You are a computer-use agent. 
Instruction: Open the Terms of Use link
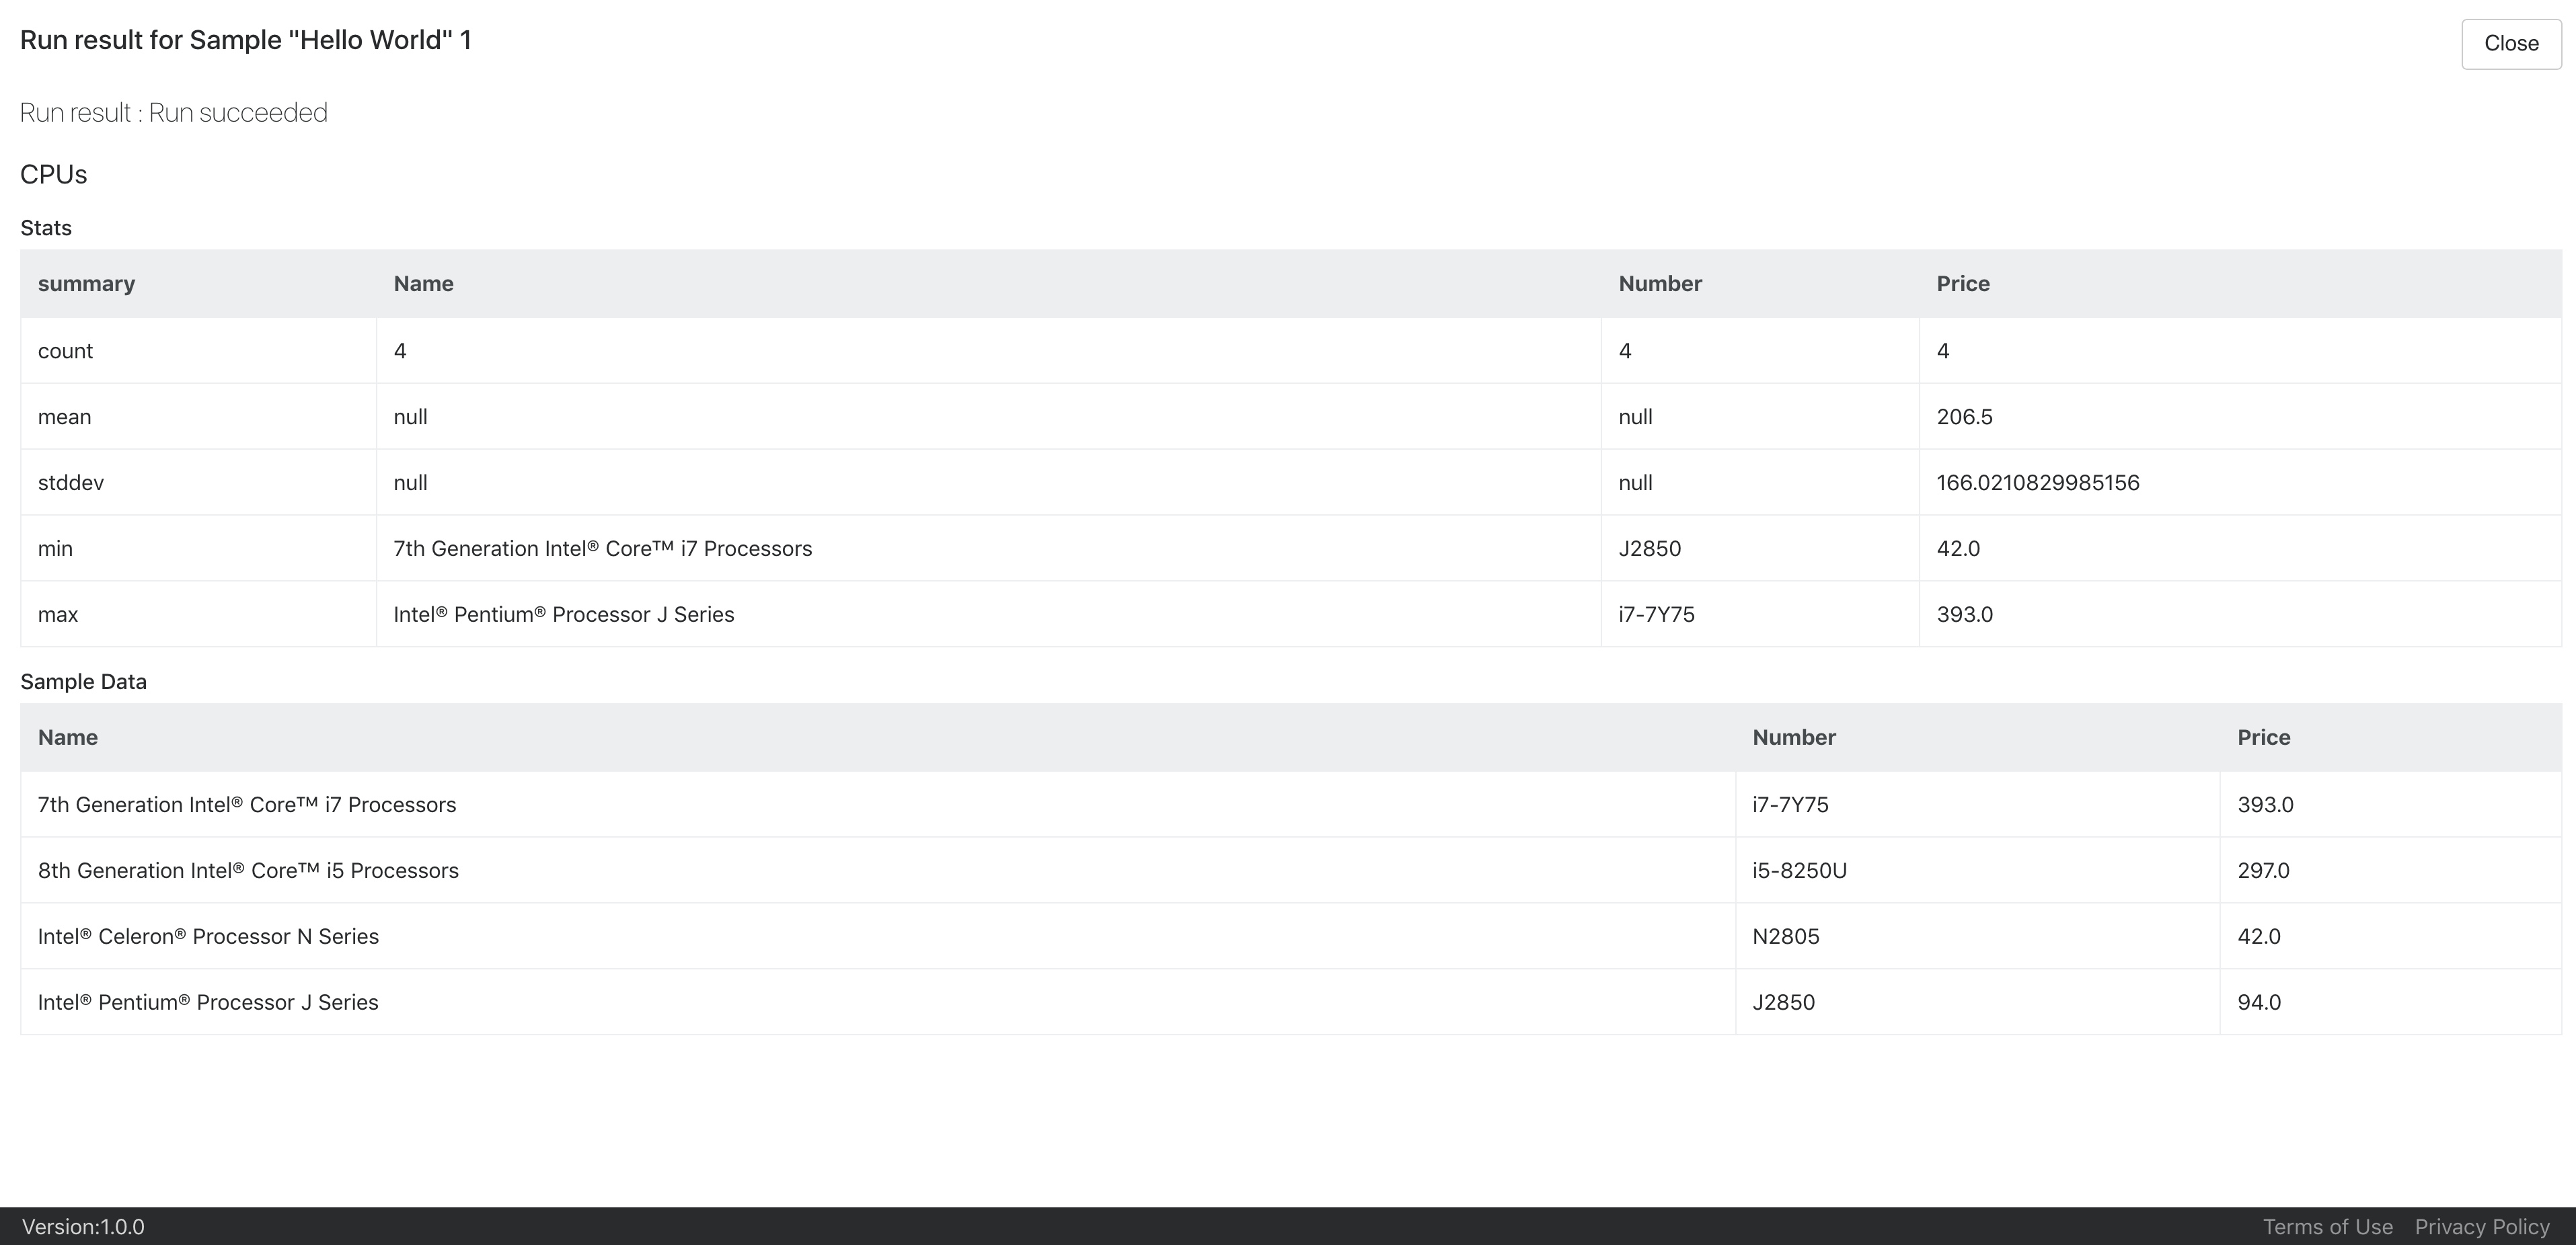2327,1227
